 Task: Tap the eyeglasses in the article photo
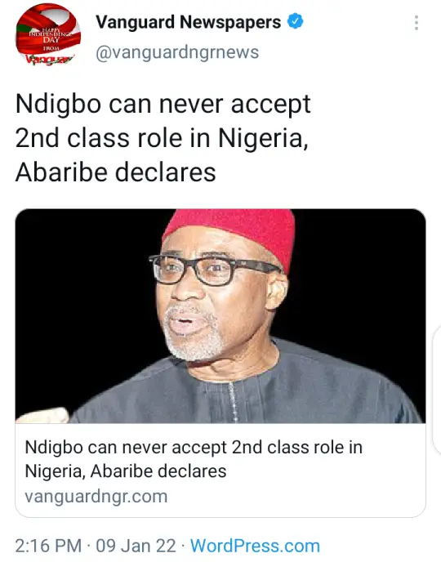[213, 269]
